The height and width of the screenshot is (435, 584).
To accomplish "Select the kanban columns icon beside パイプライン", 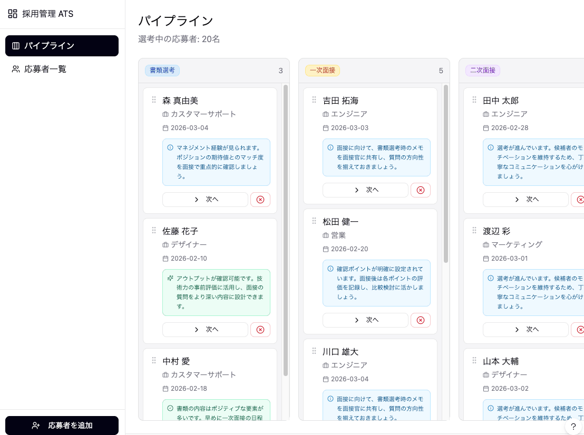I will [x=16, y=46].
